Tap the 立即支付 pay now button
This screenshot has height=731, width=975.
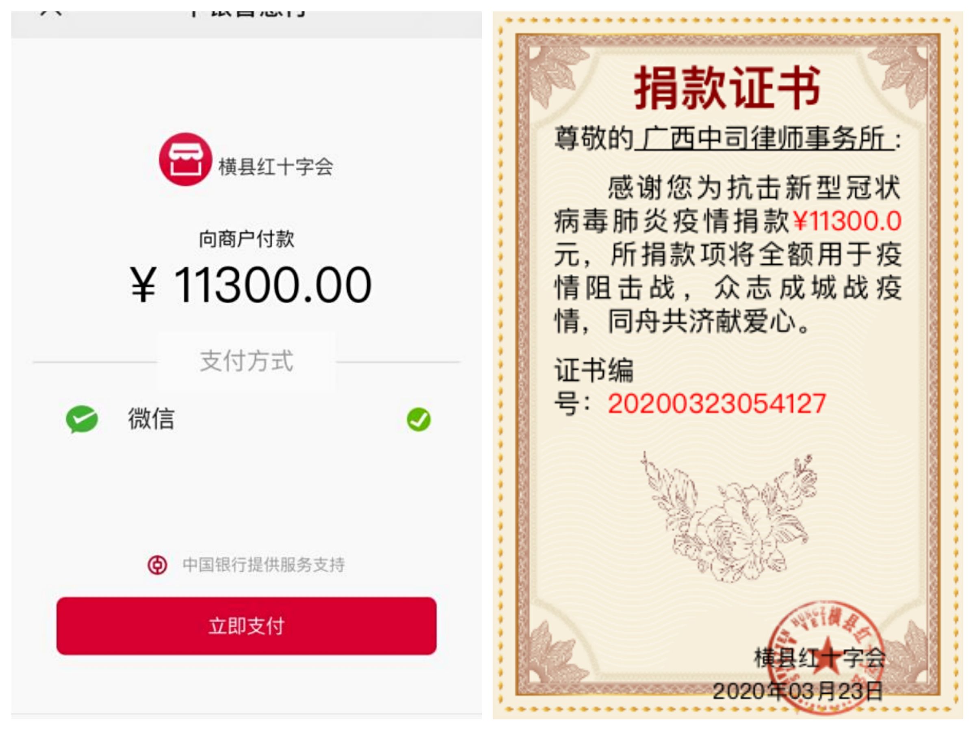pos(247,626)
